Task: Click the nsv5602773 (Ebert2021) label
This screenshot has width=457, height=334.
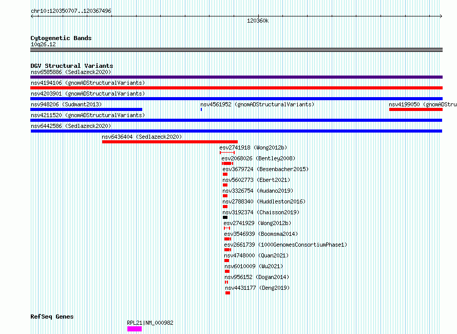Action: click(256, 180)
